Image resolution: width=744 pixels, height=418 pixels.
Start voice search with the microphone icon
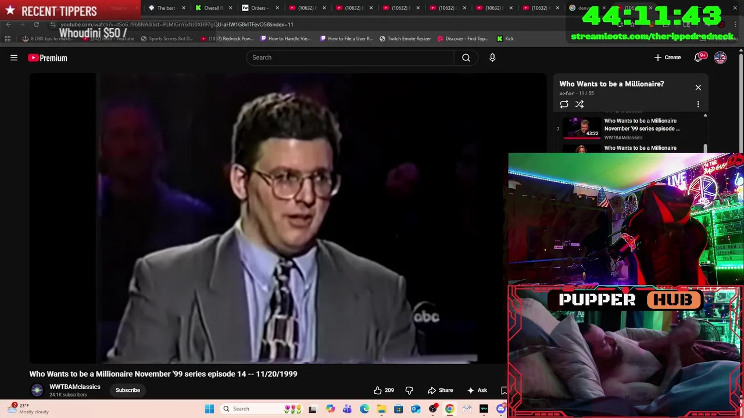click(x=492, y=57)
